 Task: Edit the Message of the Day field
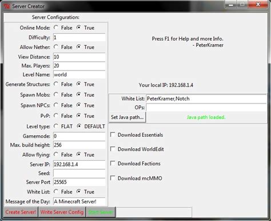pyautogui.click(x=79, y=202)
